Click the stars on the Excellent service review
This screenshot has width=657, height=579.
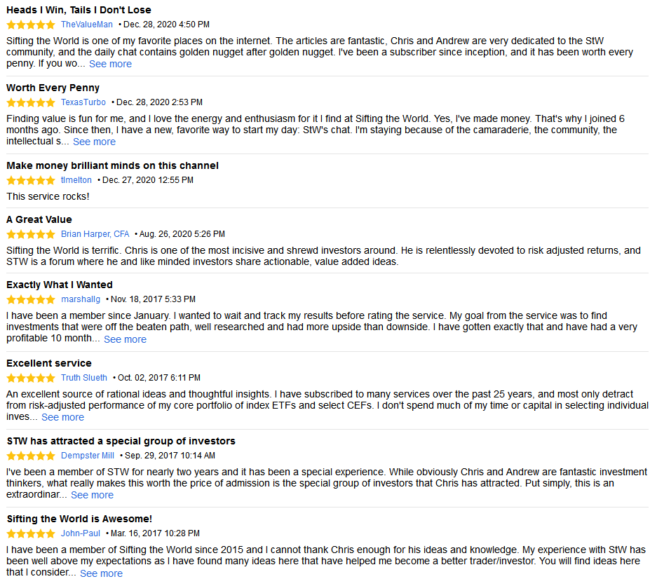[x=30, y=378]
